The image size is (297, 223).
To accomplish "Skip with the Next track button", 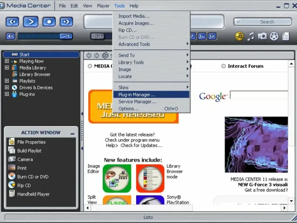I will click(x=66, y=22).
